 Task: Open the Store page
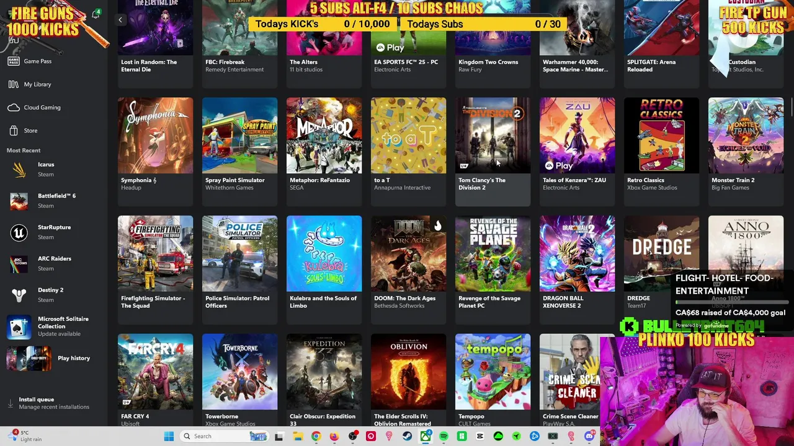[x=30, y=131]
